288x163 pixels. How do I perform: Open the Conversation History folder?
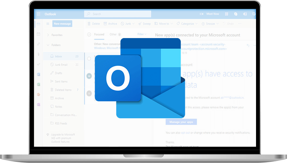pos(64,115)
